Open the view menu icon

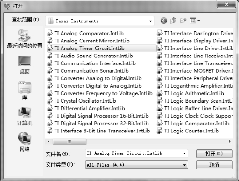[x=195, y=21]
